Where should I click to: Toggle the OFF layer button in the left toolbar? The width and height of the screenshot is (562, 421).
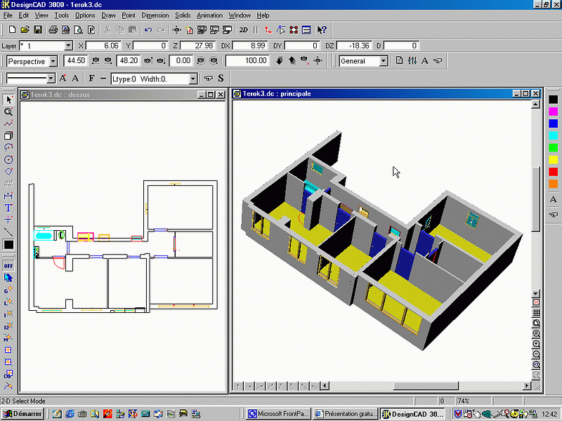click(x=8, y=265)
